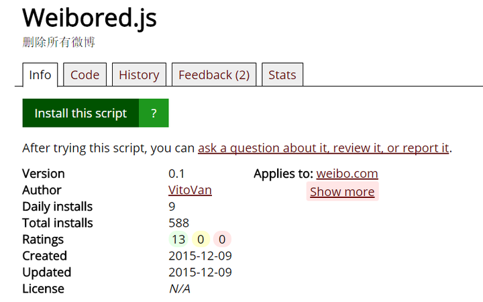
Task: Select the Weibored.js script title
Action: [x=89, y=18]
